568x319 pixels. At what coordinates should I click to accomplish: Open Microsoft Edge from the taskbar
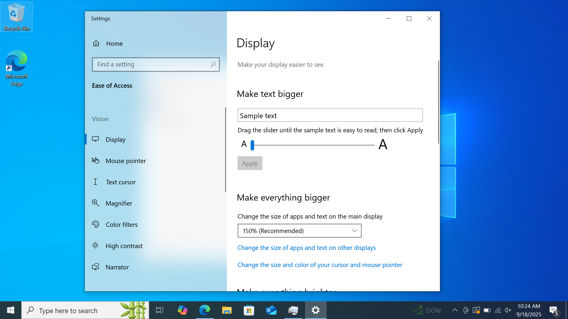pyautogui.click(x=204, y=310)
